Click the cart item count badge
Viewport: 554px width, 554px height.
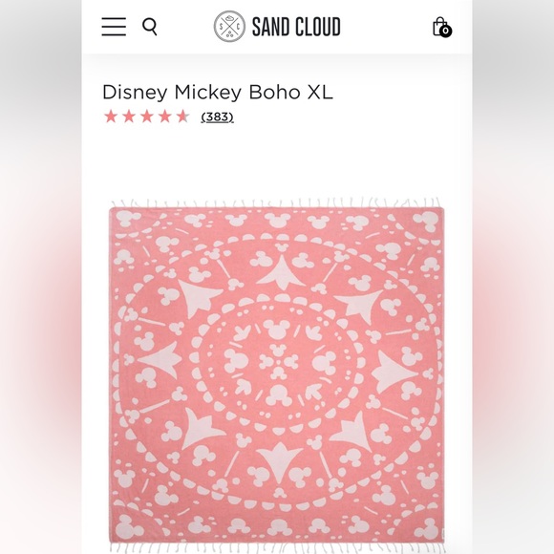(446, 32)
